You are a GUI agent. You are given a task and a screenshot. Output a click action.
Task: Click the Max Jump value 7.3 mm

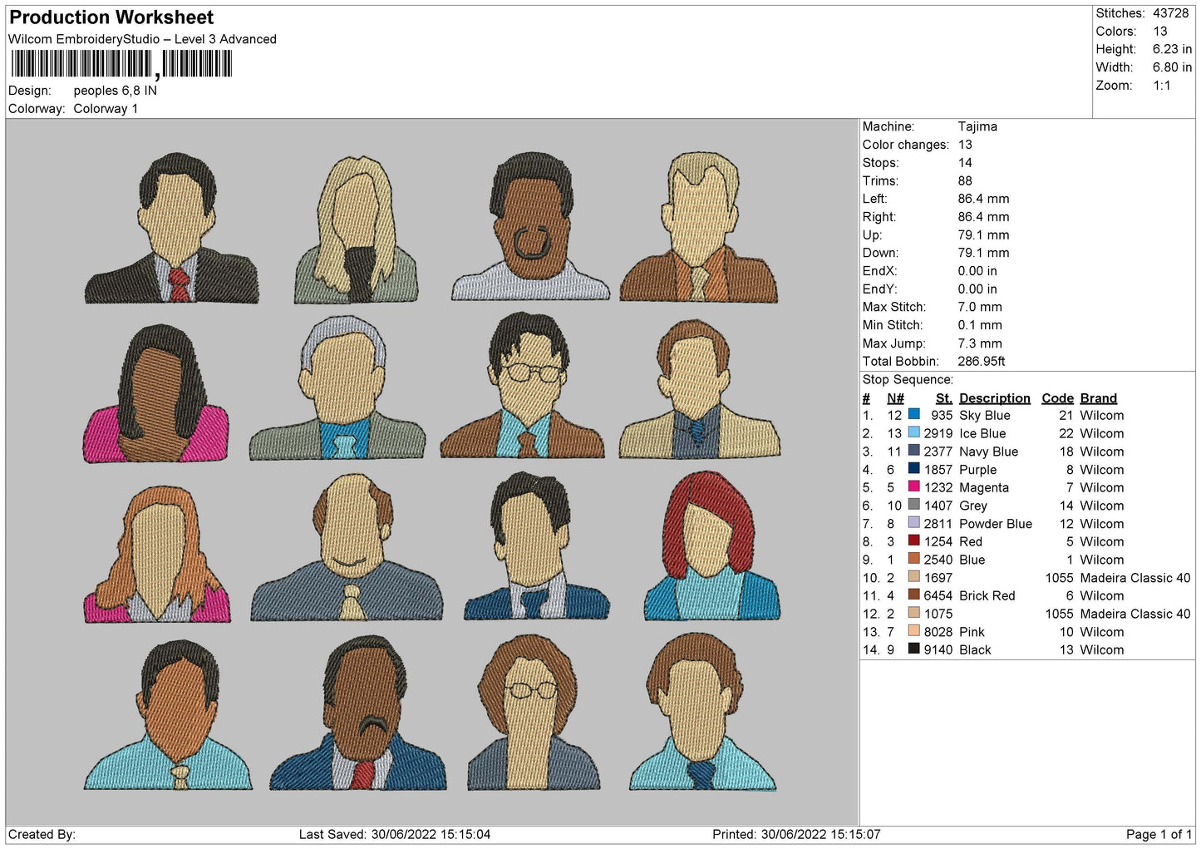click(x=980, y=343)
